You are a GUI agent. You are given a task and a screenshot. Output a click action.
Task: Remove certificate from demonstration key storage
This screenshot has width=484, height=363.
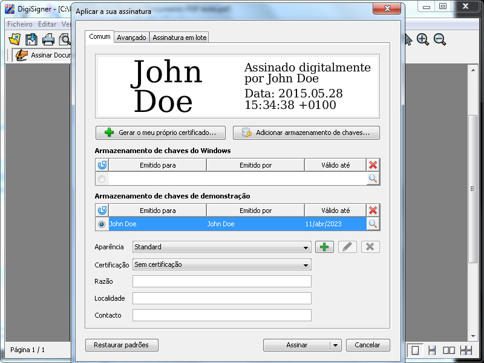pyautogui.click(x=373, y=211)
